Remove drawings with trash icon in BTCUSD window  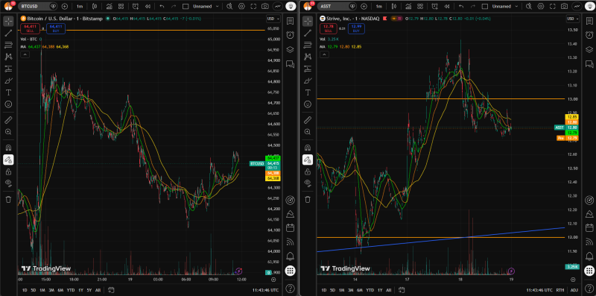(8, 199)
